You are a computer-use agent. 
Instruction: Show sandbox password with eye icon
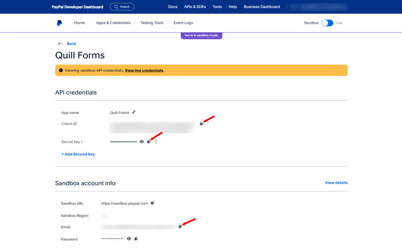(129, 239)
